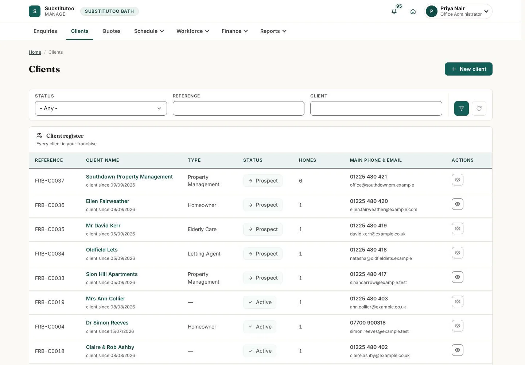Go to the home icon in header

click(x=413, y=11)
